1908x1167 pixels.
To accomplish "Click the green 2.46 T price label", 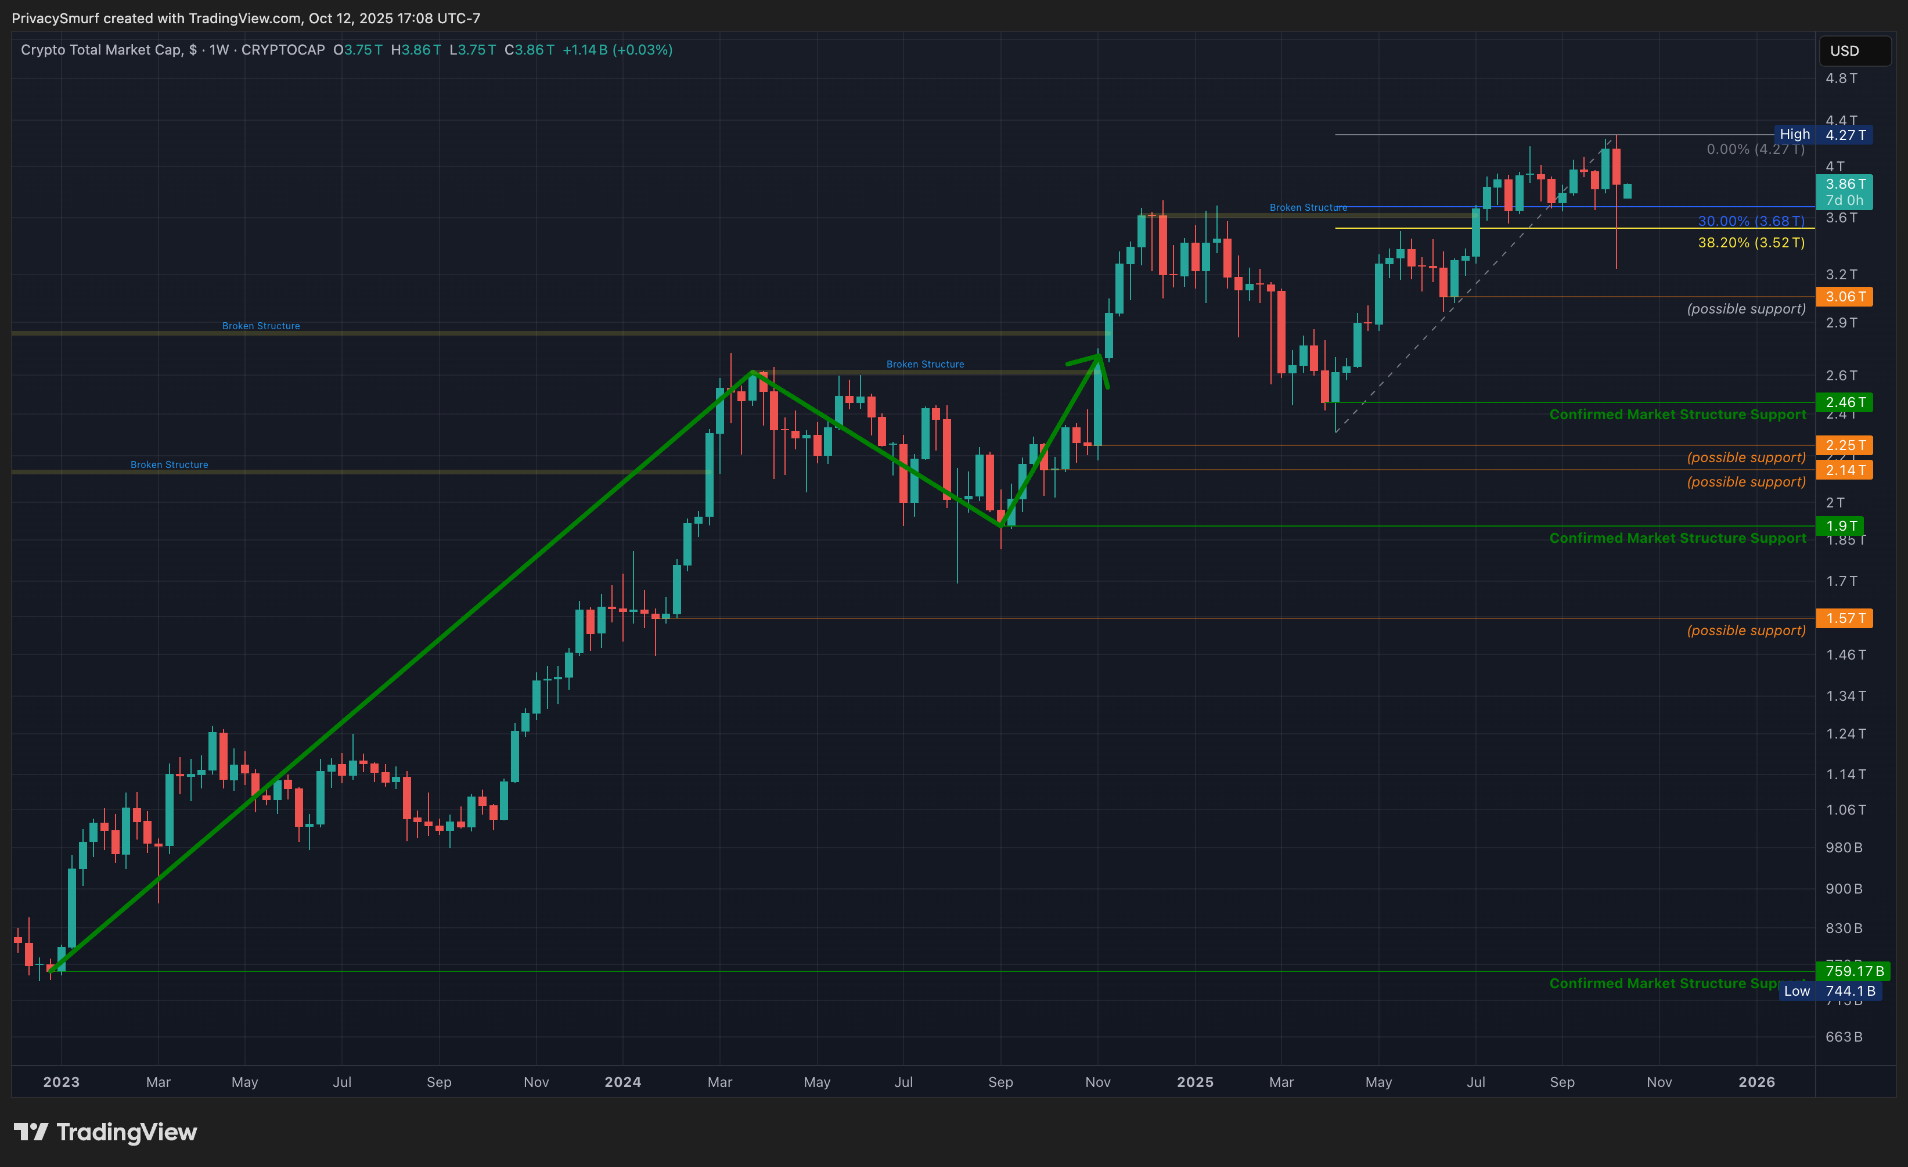I will [x=1845, y=402].
